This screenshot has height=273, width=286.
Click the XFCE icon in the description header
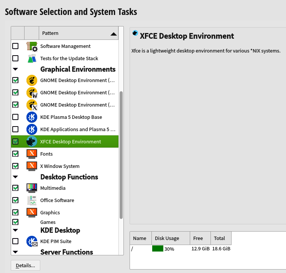coord(135,33)
